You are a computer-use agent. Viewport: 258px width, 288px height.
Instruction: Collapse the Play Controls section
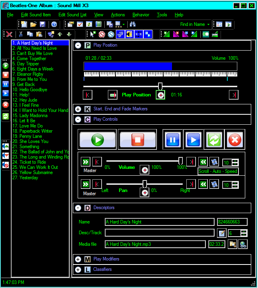click(x=78, y=120)
